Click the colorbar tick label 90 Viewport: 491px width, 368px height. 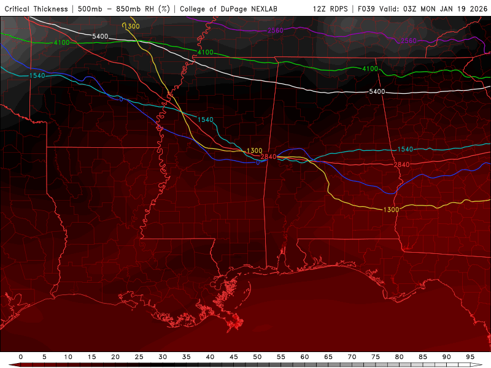447,357
